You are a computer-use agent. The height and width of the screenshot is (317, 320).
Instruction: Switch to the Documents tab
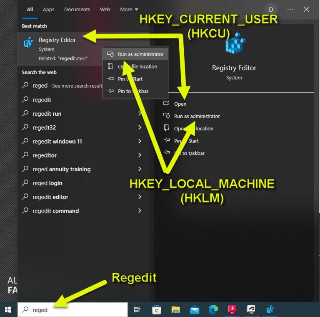point(77,10)
